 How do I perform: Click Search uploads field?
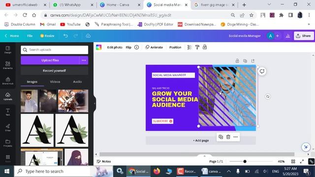click(54, 50)
